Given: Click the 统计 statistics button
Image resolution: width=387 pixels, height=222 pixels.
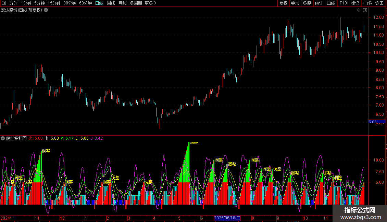Looking at the screenshot, I should (319, 3).
